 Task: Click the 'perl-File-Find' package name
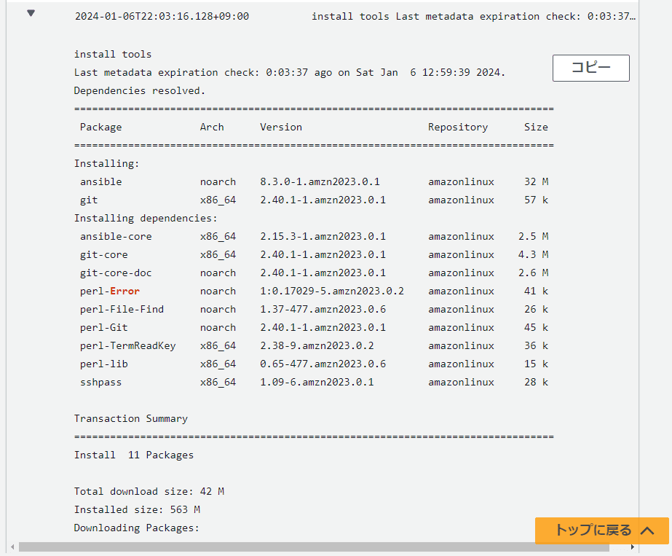pyautogui.click(x=122, y=310)
